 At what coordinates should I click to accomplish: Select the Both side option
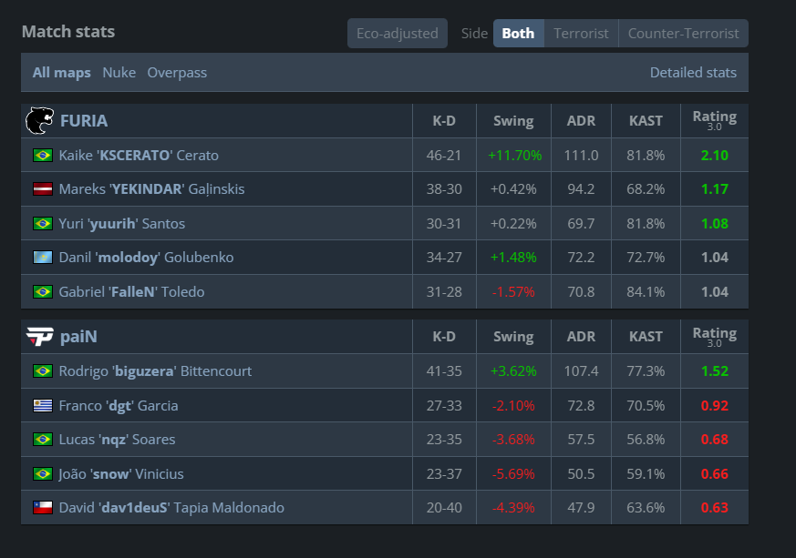(518, 34)
